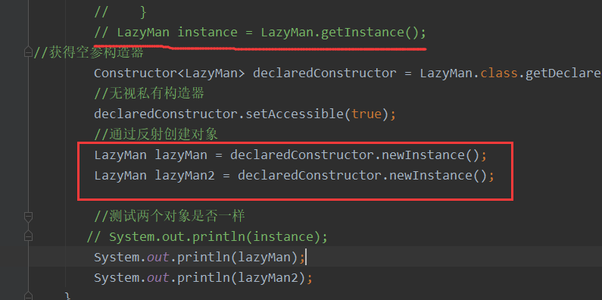Click the commented closing brace // } line

tap(120, 12)
